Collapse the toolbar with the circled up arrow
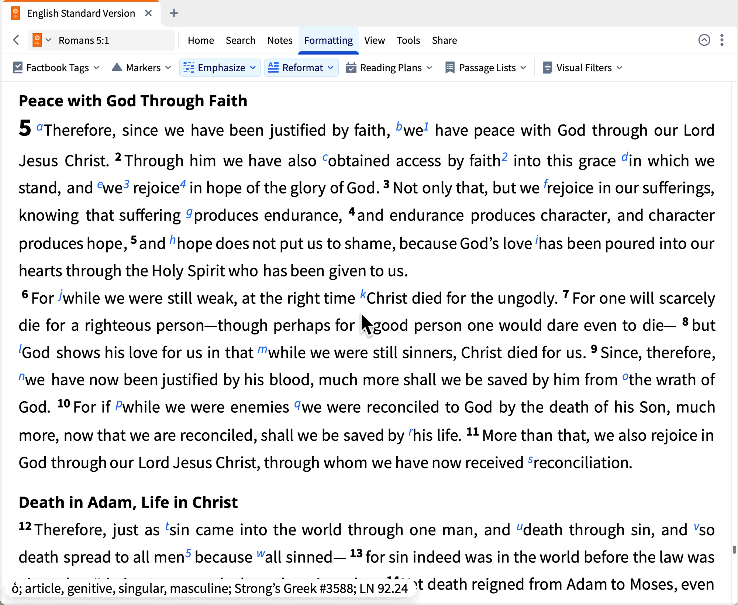This screenshot has width=738, height=605. tap(704, 40)
